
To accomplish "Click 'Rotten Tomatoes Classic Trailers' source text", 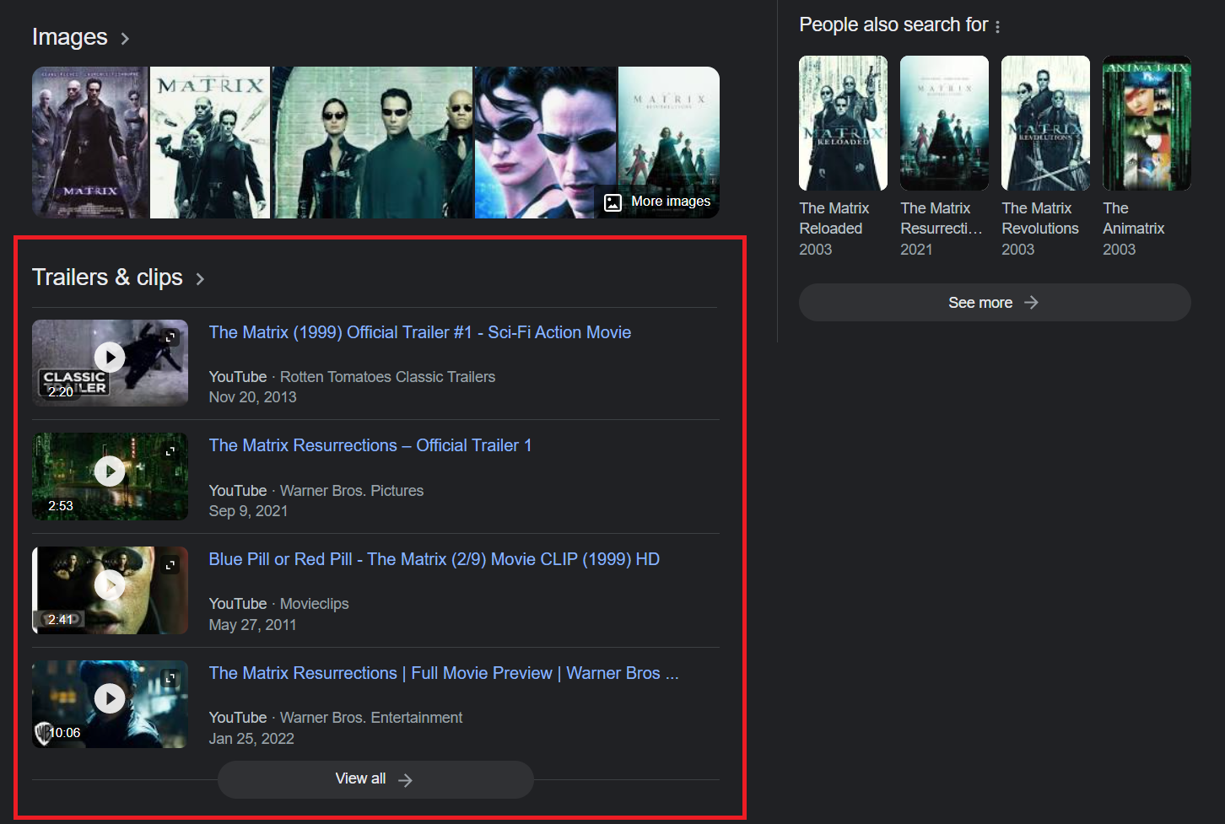I will 387,377.
